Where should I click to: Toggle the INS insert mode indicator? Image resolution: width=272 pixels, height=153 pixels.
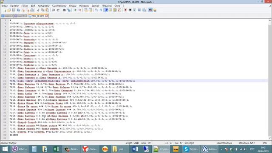point(265,143)
